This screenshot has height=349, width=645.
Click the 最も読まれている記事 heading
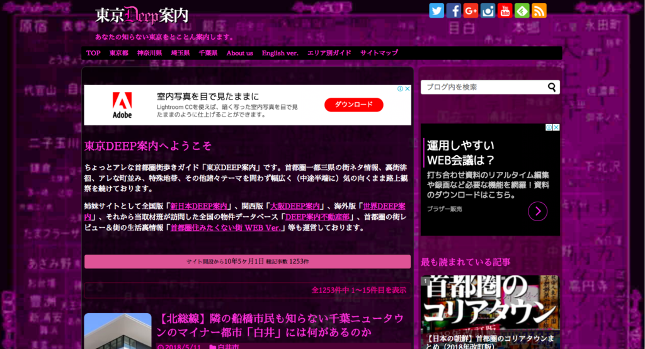tap(465, 262)
